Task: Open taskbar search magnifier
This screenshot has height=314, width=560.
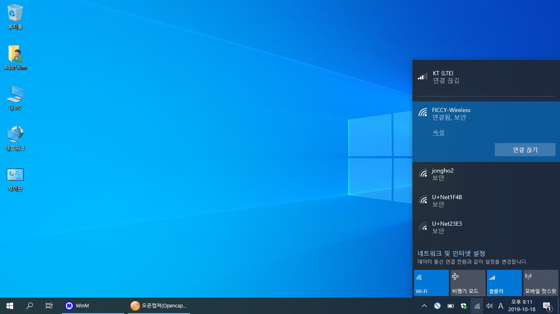Action: point(30,305)
